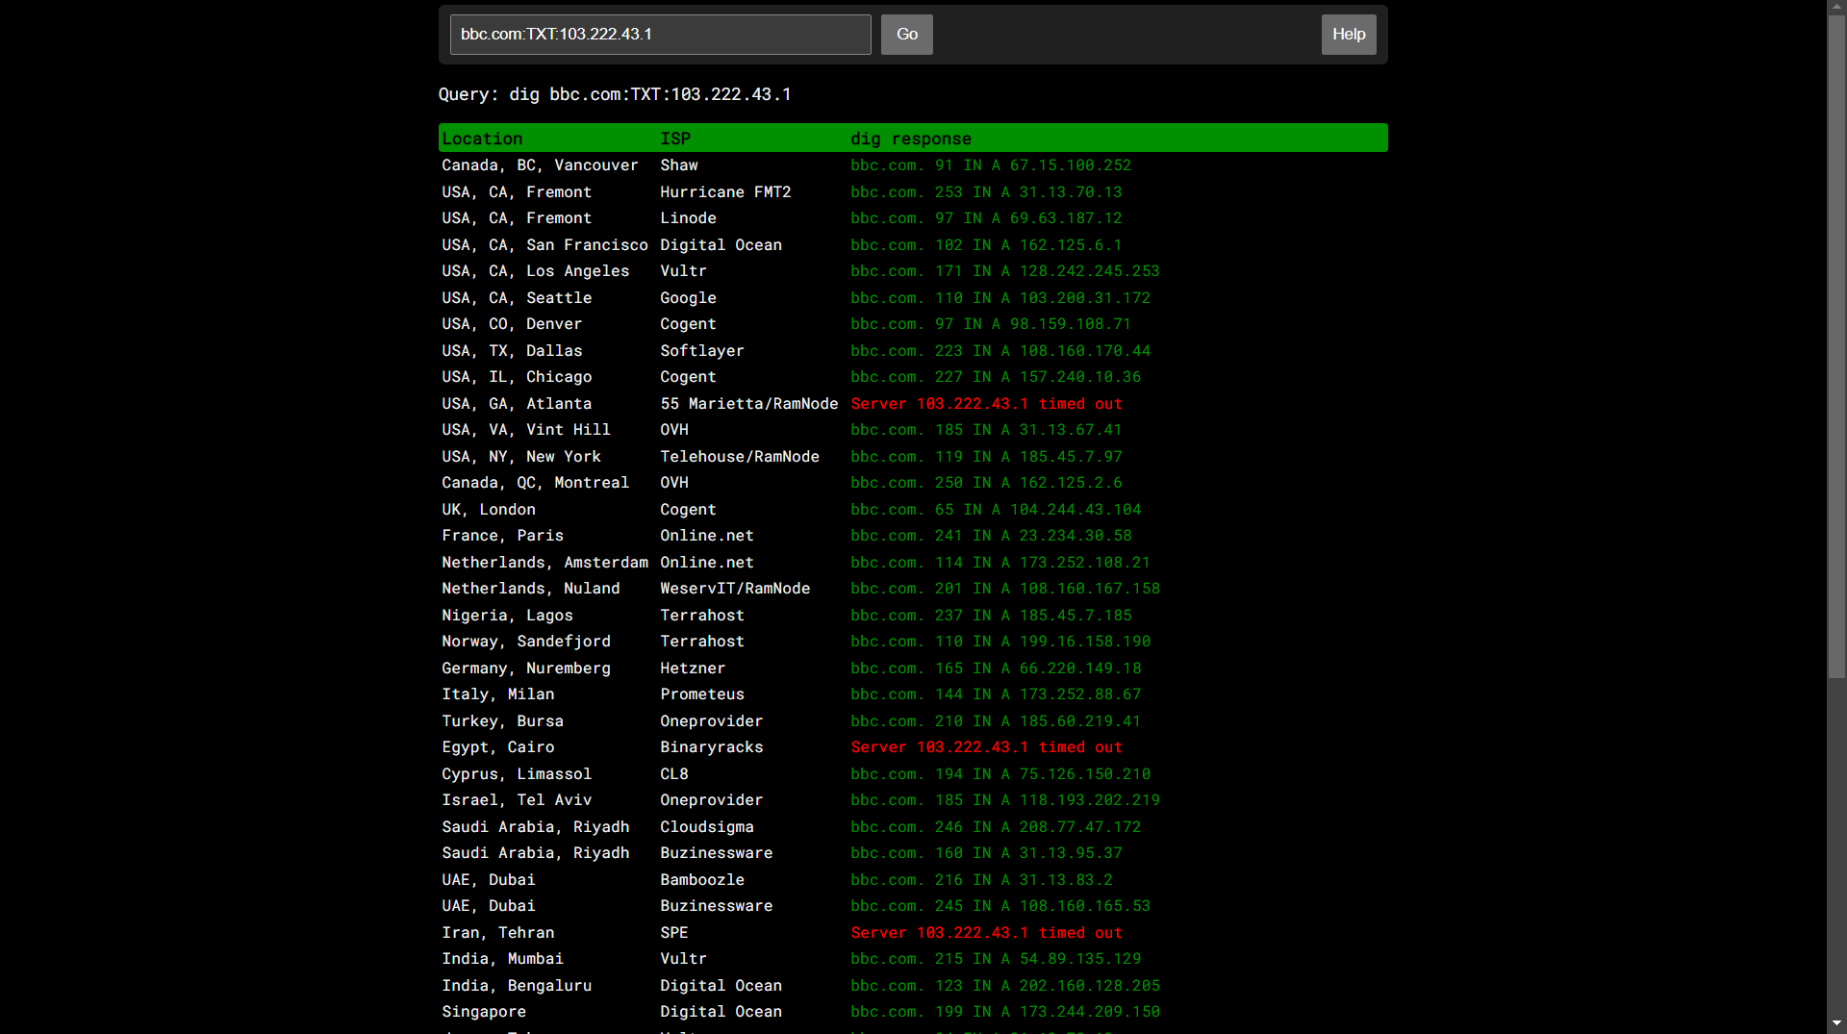The image size is (1847, 1034).
Task: Click the Egypt, Cairo timed out response
Action: [986, 747]
